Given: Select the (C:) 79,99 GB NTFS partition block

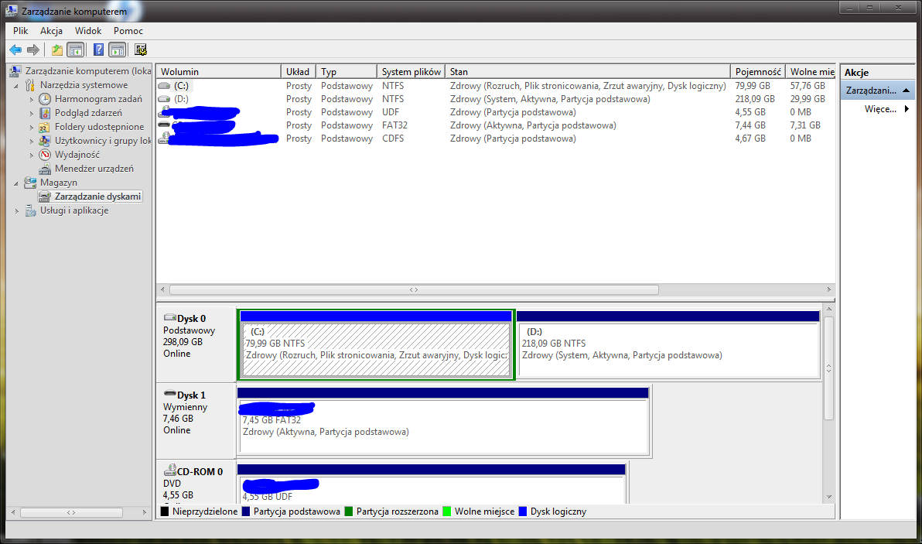Looking at the screenshot, I should tap(377, 344).
